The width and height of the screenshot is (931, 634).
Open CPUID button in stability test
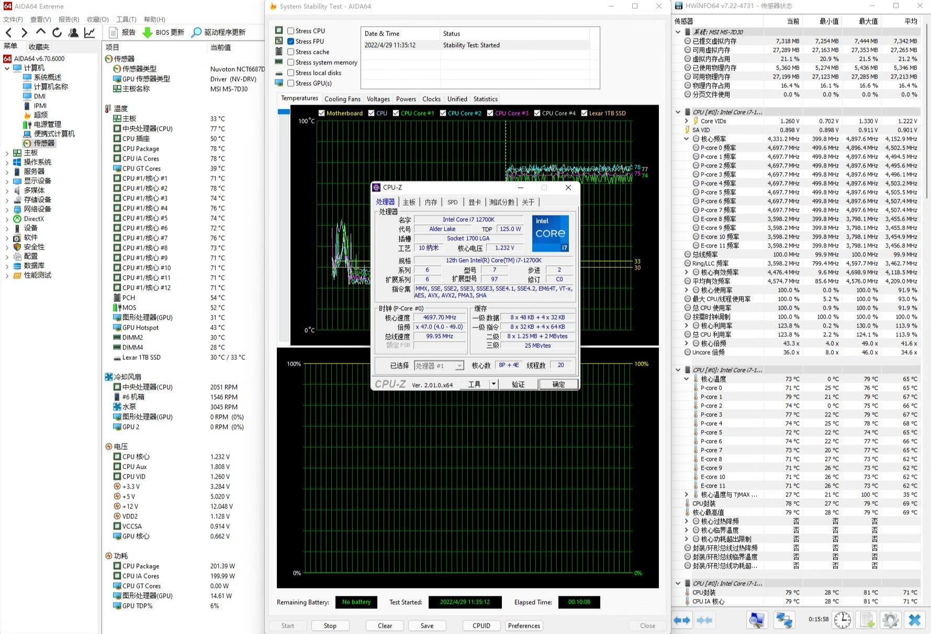pos(481,626)
